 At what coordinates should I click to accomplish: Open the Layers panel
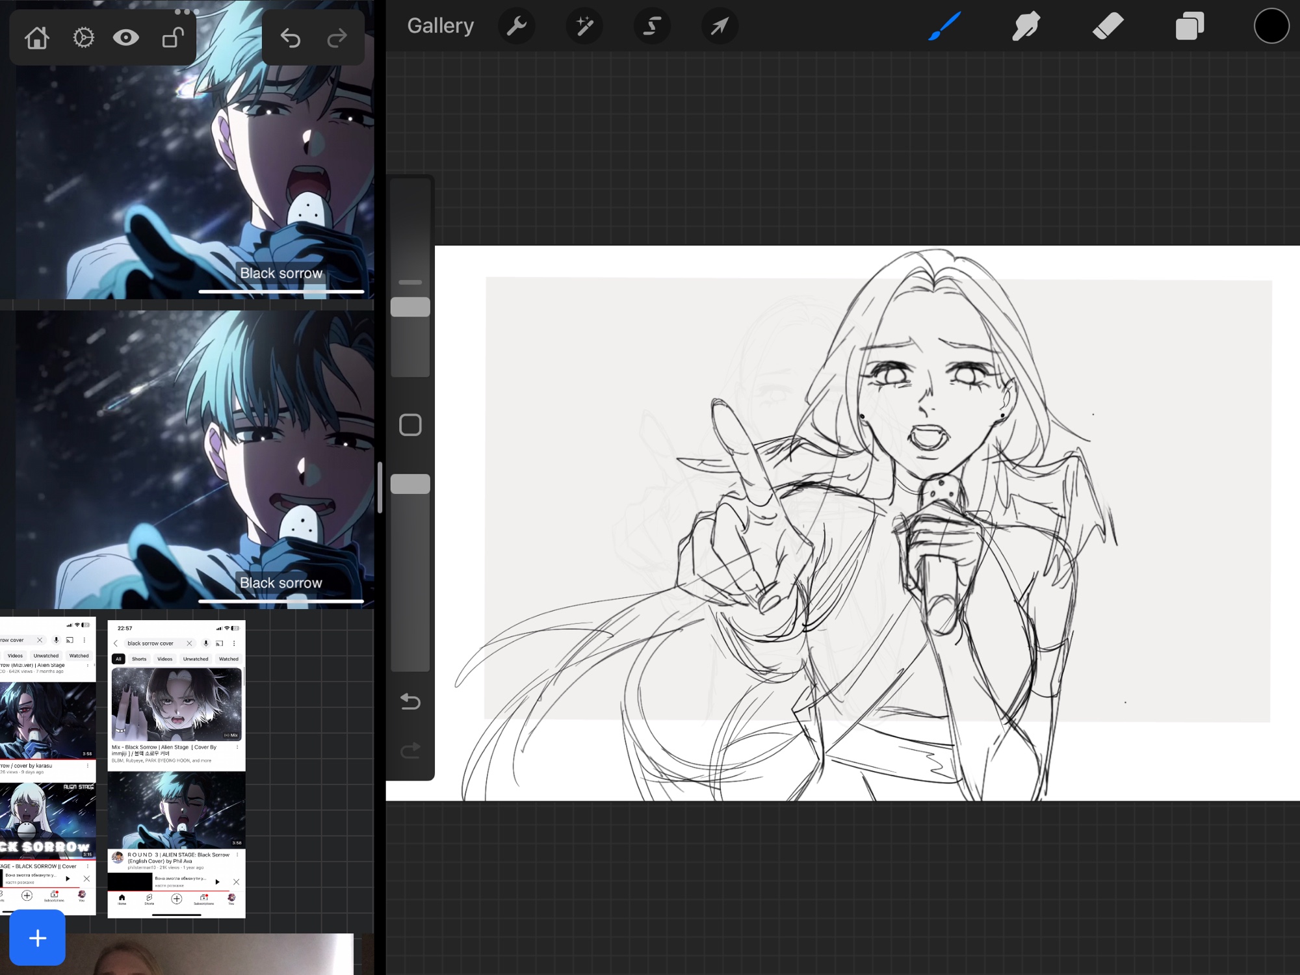1189,27
